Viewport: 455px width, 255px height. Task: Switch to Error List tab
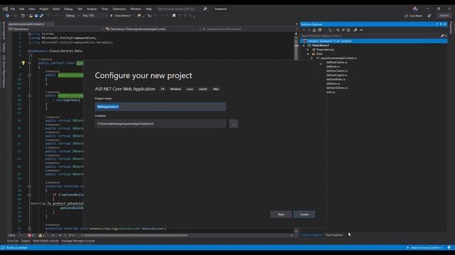pyautogui.click(x=13, y=241)
